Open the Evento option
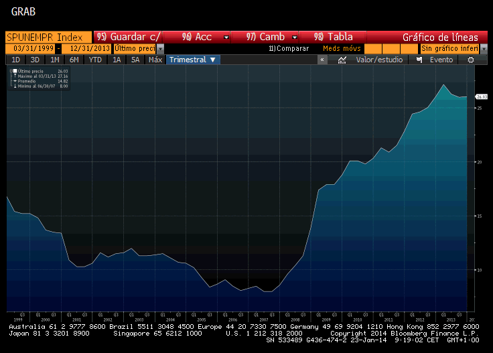The height and width of the screenshot is (353, 493). (441, 60)
